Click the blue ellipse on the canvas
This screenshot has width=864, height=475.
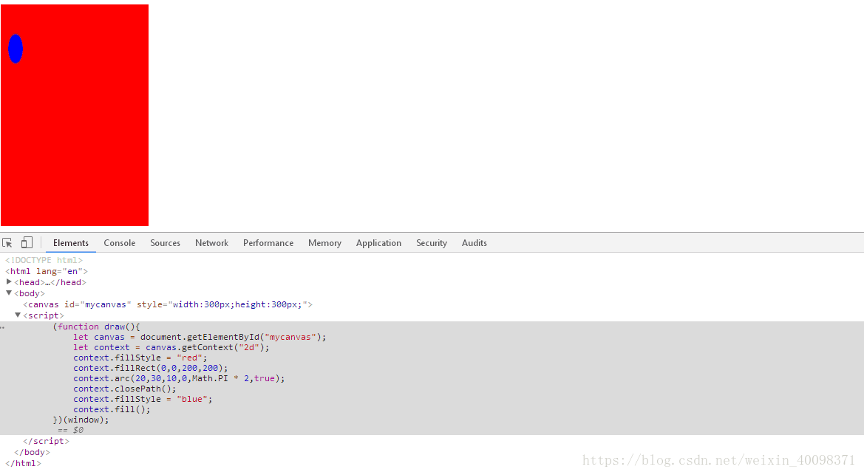tap(16, 49)
